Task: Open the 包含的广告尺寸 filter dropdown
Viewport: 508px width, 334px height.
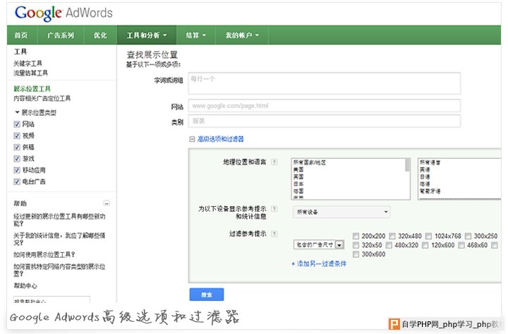Action: pyautogui.click(x=319, y=245)
